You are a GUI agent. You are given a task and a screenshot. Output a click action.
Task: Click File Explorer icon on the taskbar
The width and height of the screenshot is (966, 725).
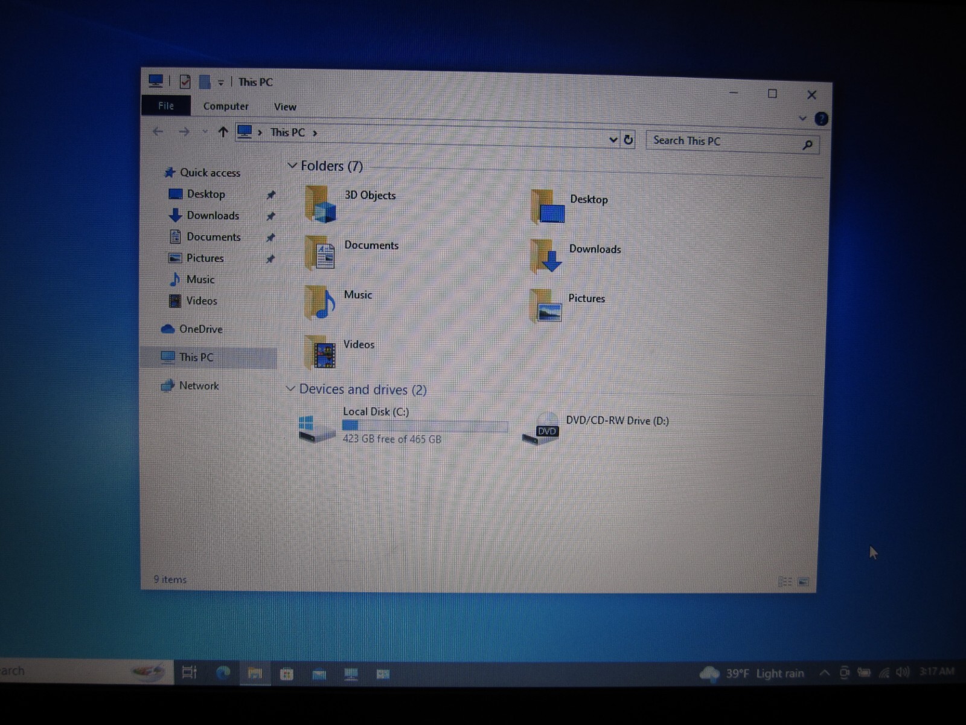255,673
